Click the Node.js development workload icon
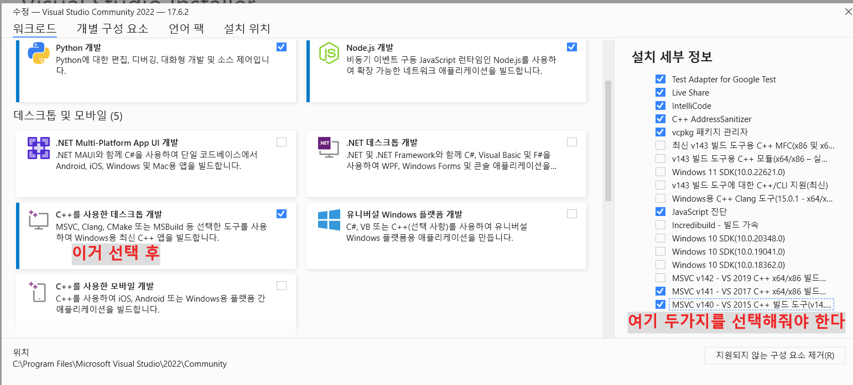 tap(329, 53)
